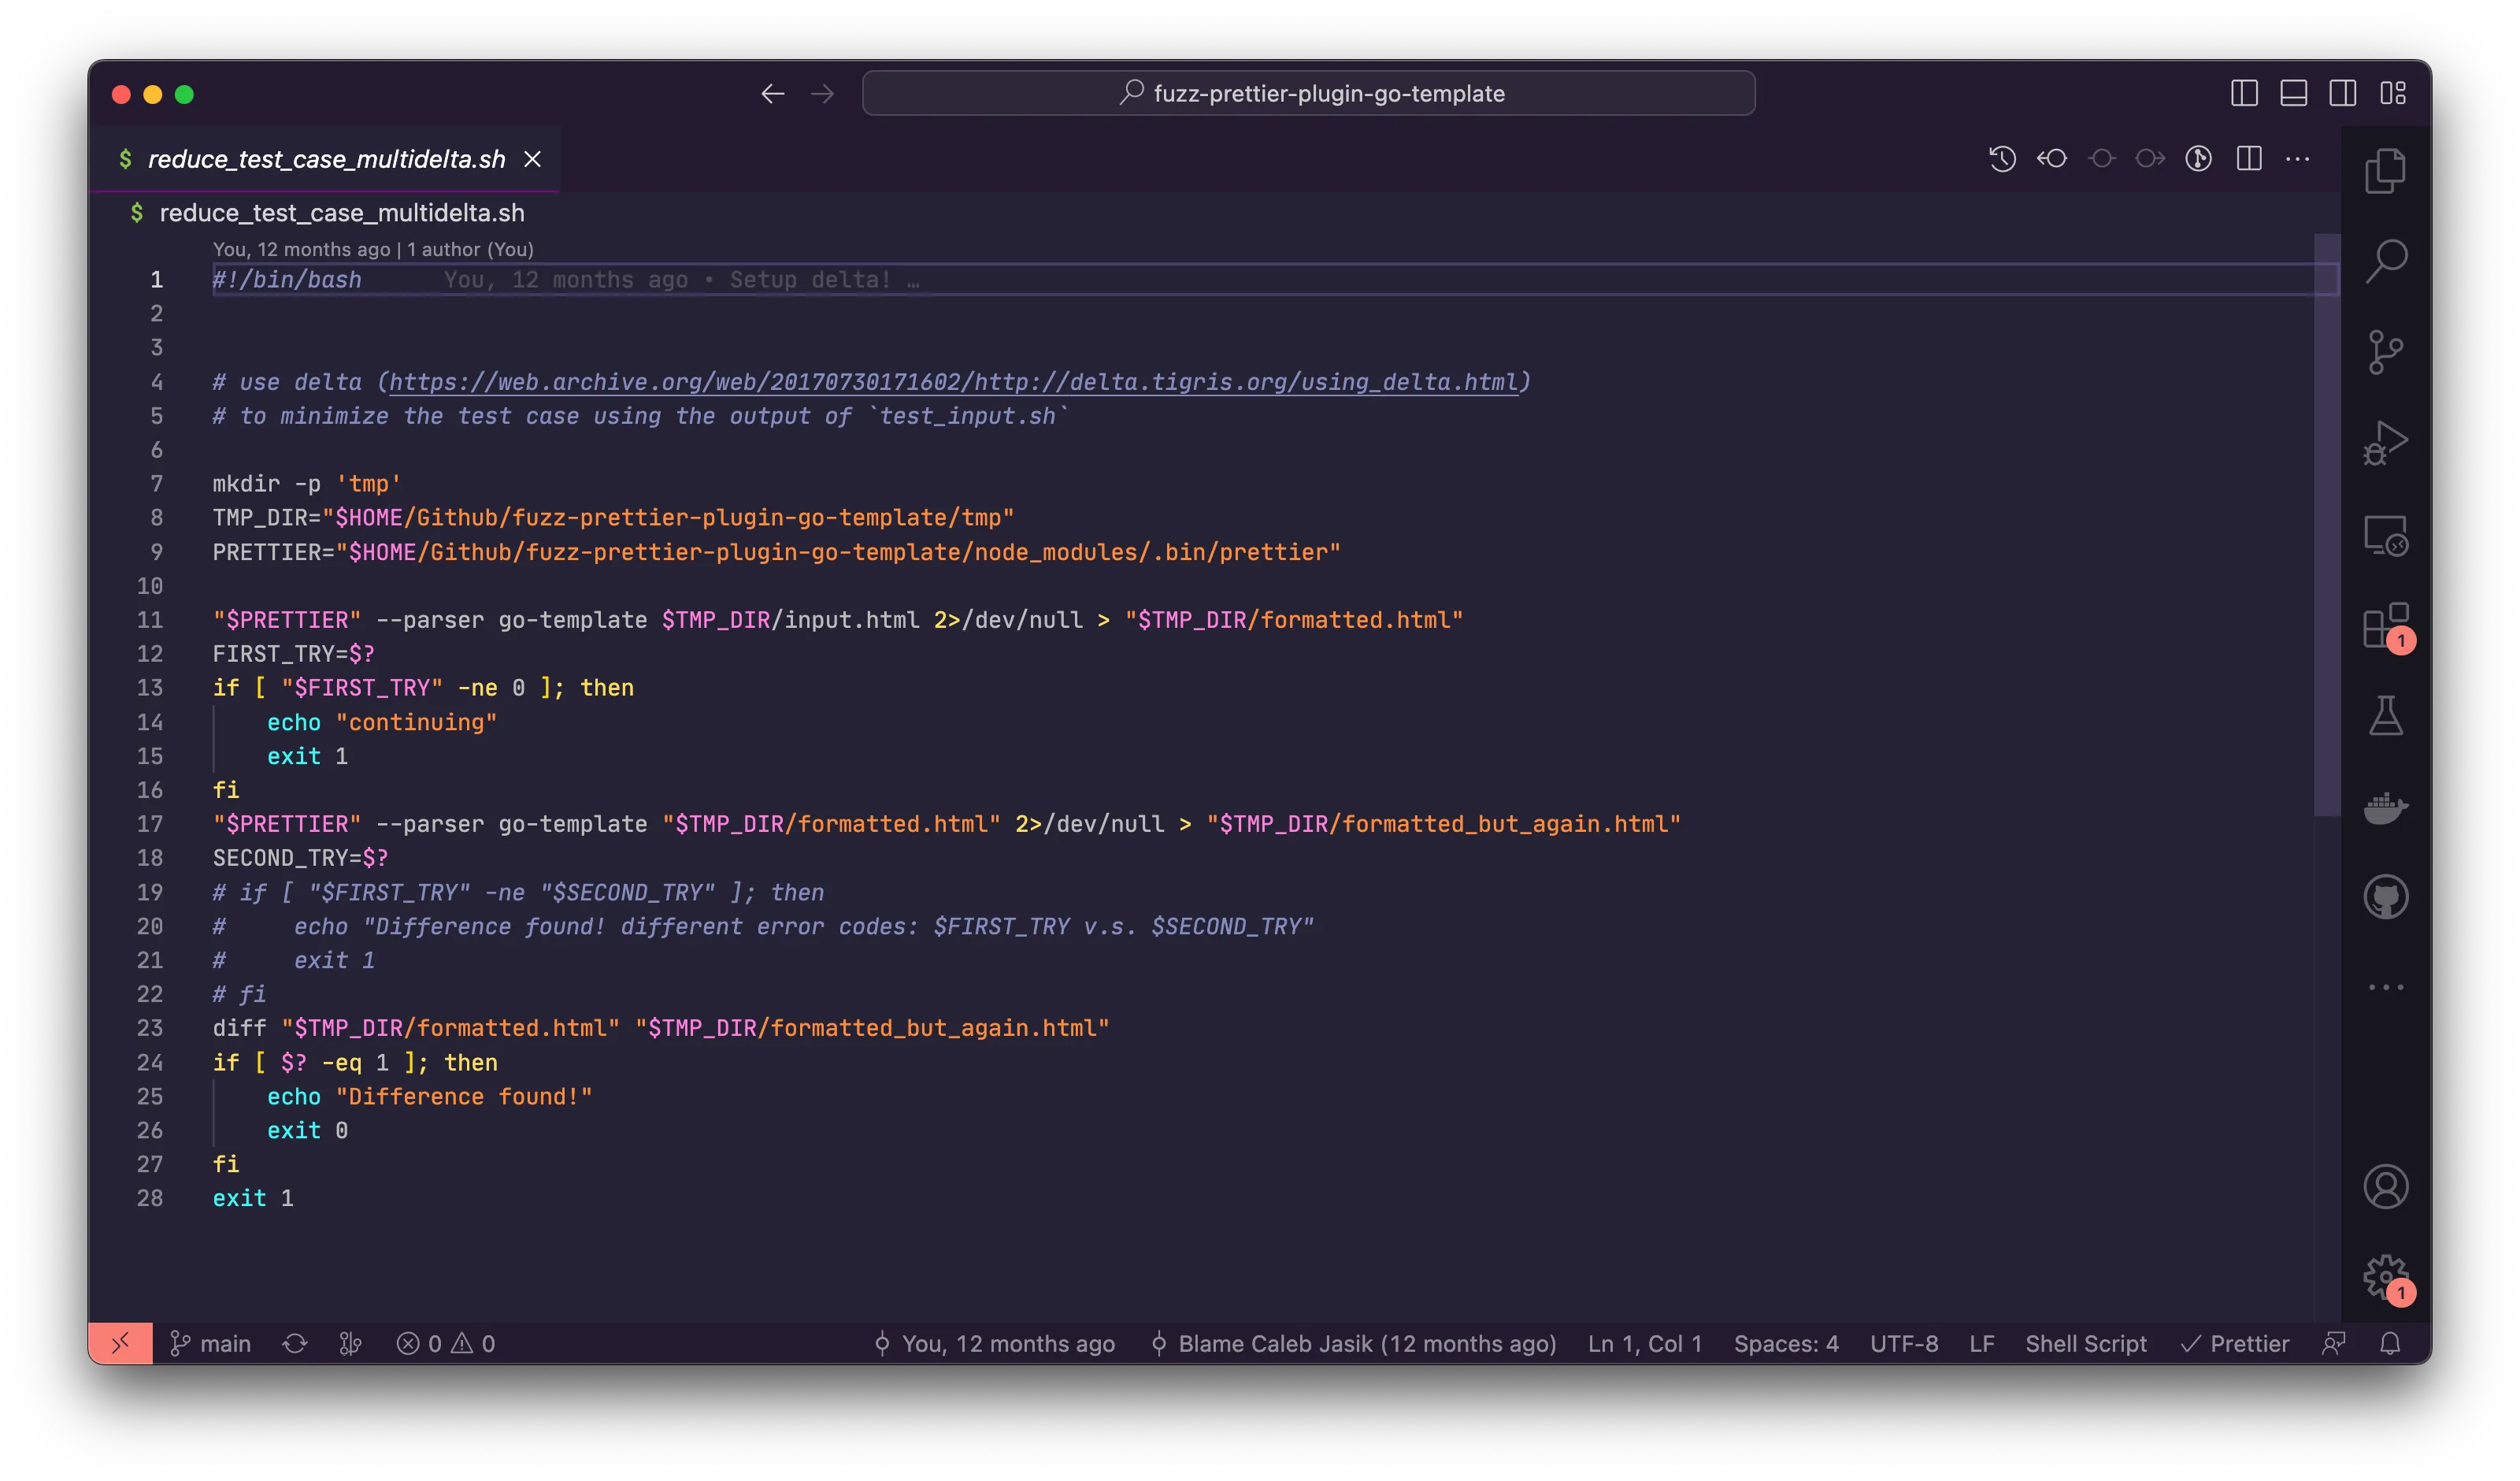
Task: Click the main branch in status bar
Action: 211,1344
